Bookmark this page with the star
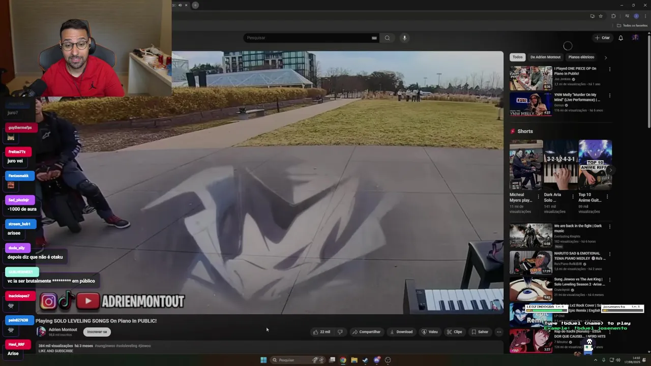 pos(601,16)
